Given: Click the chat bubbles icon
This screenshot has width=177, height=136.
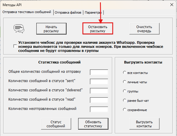Looking at the screenshot, I should [x=19, y=28].
